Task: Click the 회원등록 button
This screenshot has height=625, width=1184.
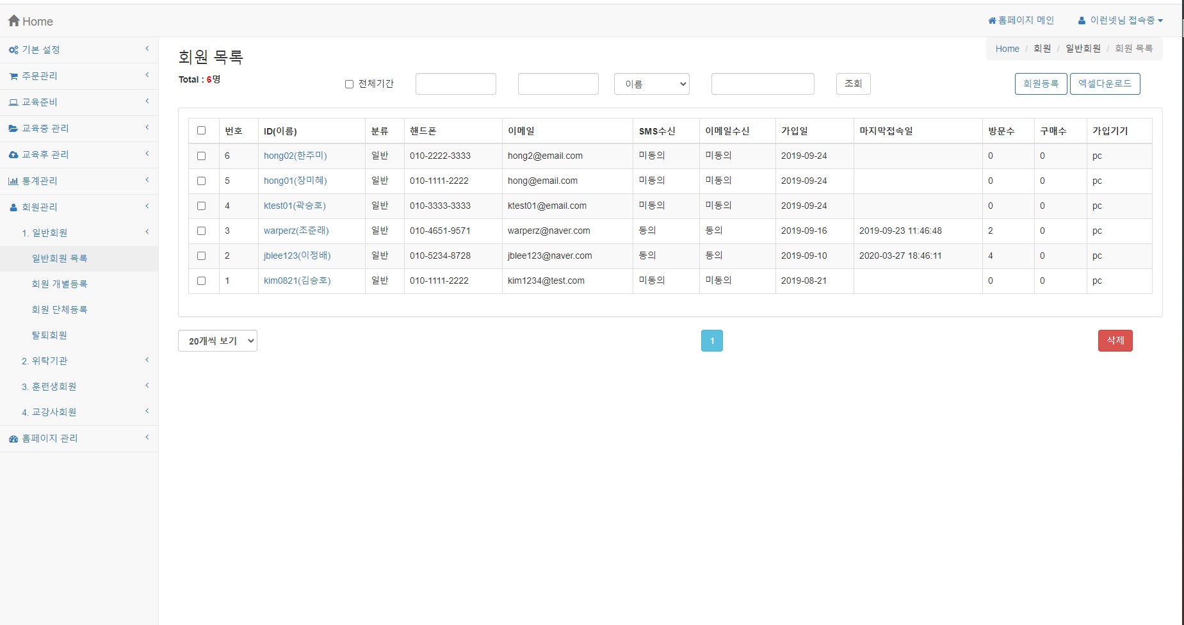Action: point(1041,84)
